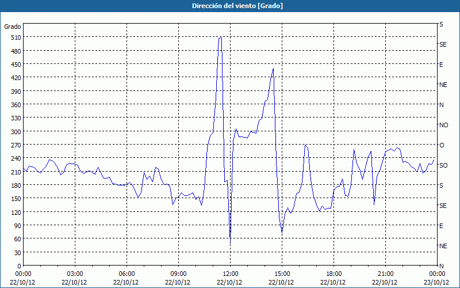Click the 'Dirección del viento [Grado]' title

pos(237,6)
